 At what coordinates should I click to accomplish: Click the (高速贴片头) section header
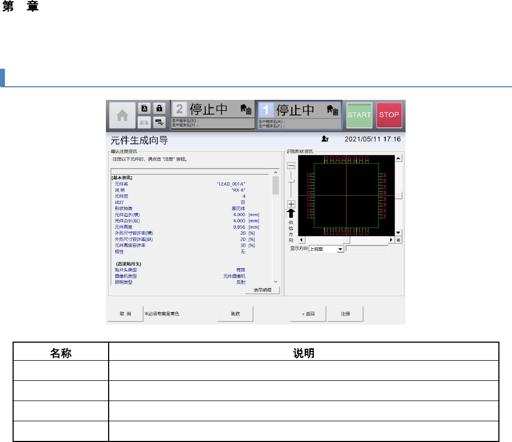coord(128,264)
